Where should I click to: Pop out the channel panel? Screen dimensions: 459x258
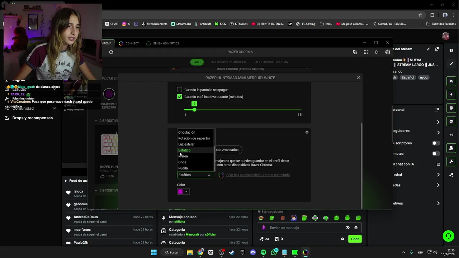click(x=437, y=110)
